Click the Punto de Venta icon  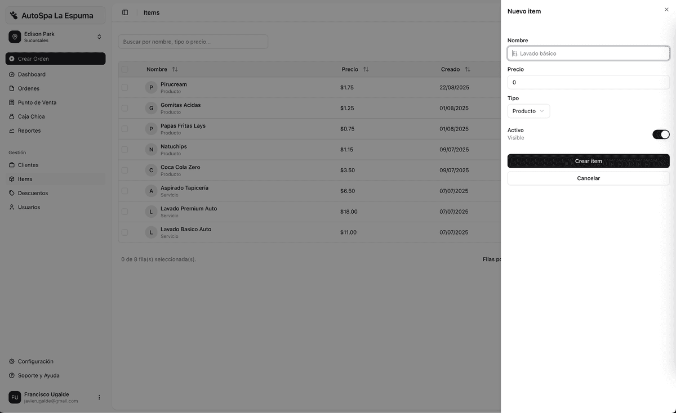coord(12,102)
